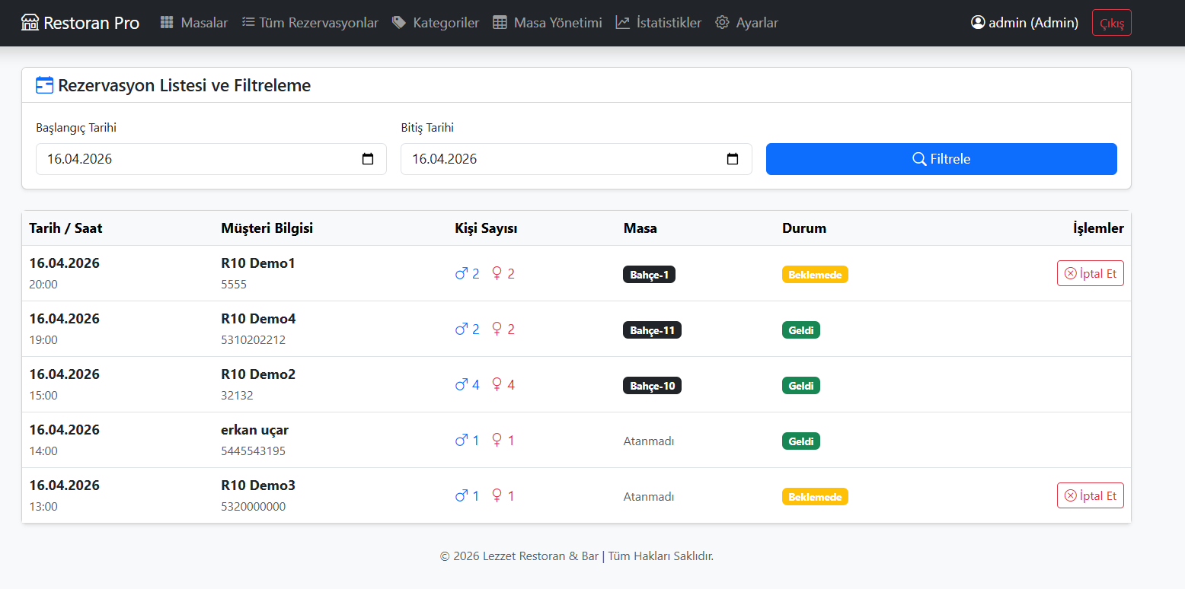Click Atanmadı in the erkan uçar row
Viewport: 1185px width, 589px height.
click(649, 441)
